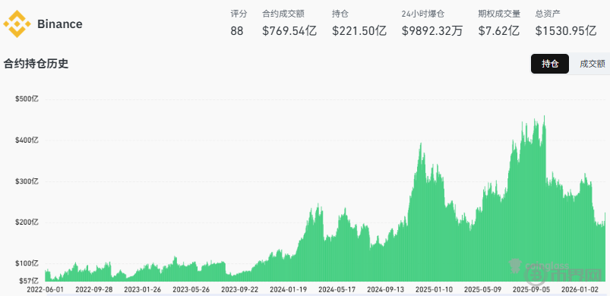Click the 合约成交额 label
Screen dimensions: 610x296
[x=283, y=14]
